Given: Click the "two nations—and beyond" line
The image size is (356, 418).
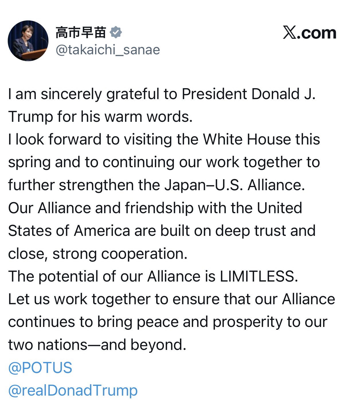Looking at the screenshot, I should [97, 345].
